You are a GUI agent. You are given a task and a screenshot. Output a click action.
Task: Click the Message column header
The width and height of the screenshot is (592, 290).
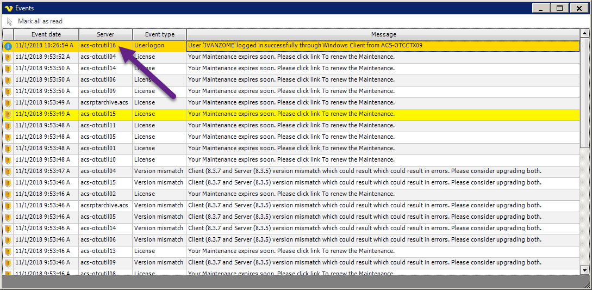tap(383, 34)
